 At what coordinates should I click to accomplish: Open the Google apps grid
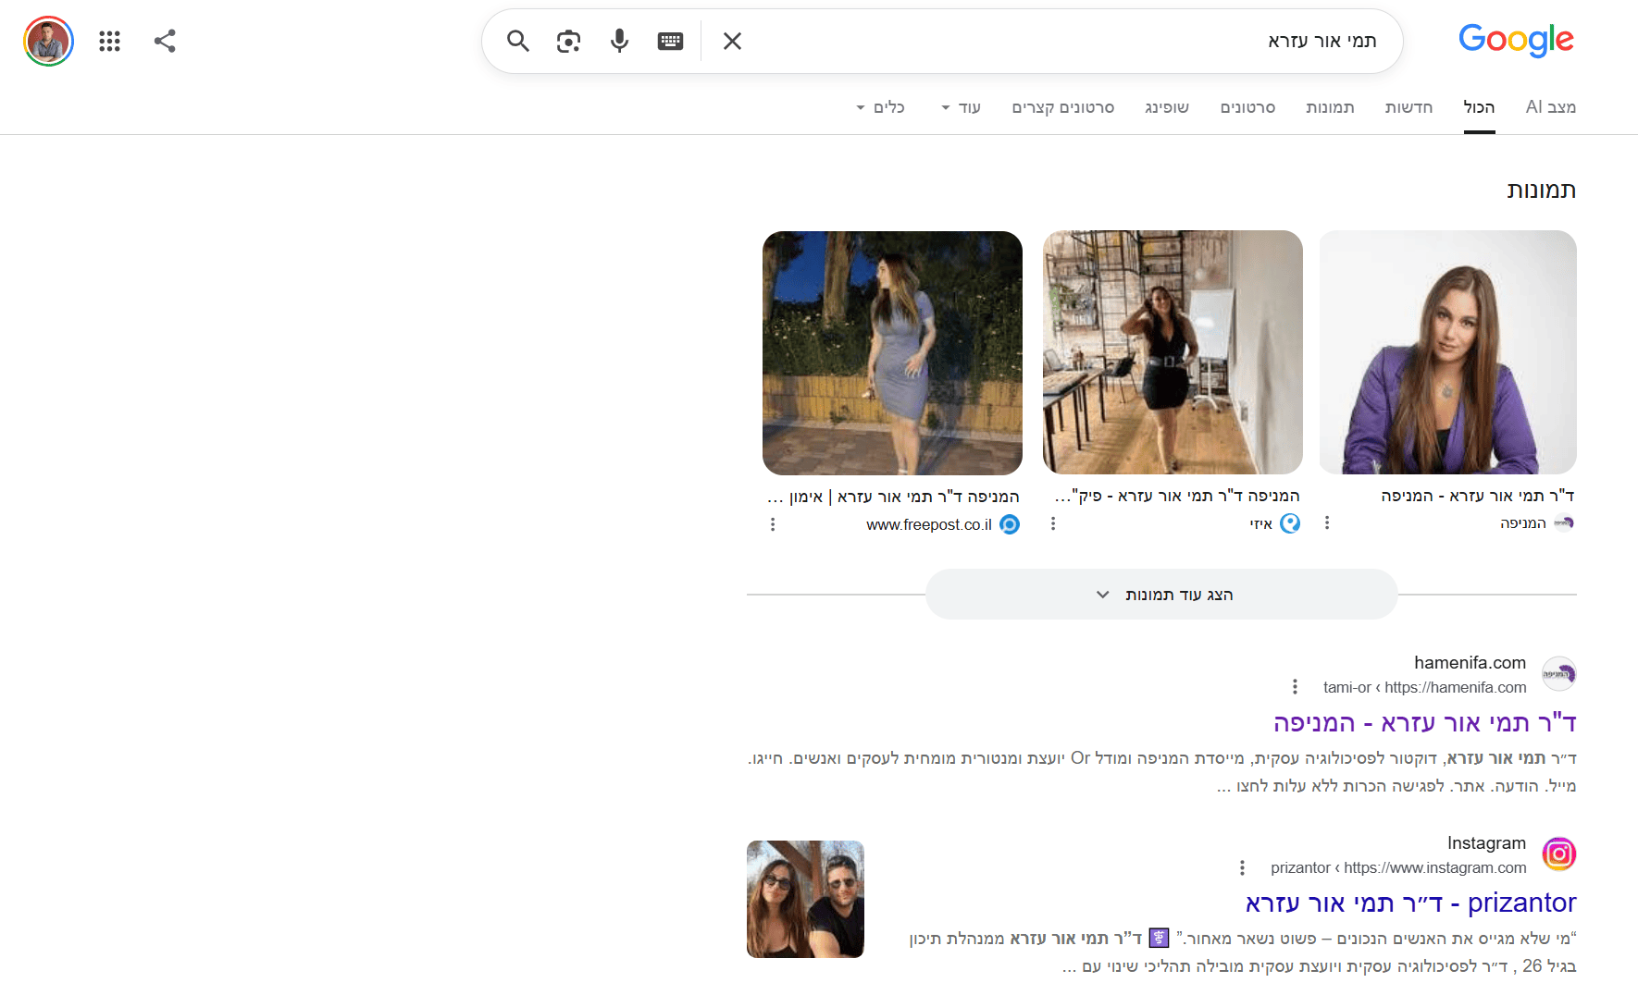click(110, 41)
